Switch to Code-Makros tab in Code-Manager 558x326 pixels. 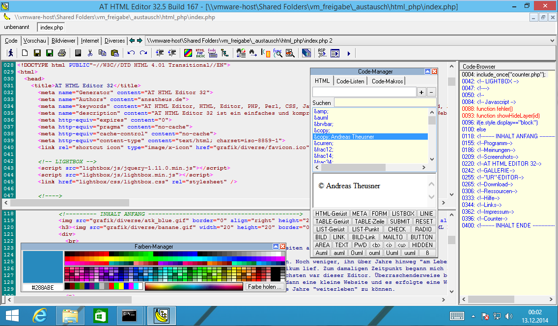click(x=387, y=81)
